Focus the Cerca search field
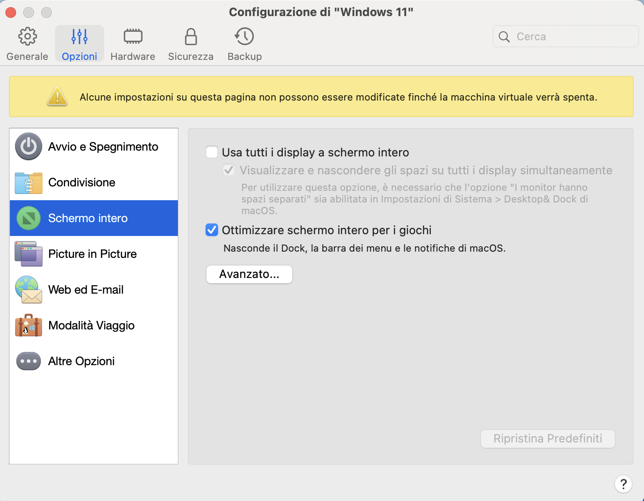 point(566,37)
